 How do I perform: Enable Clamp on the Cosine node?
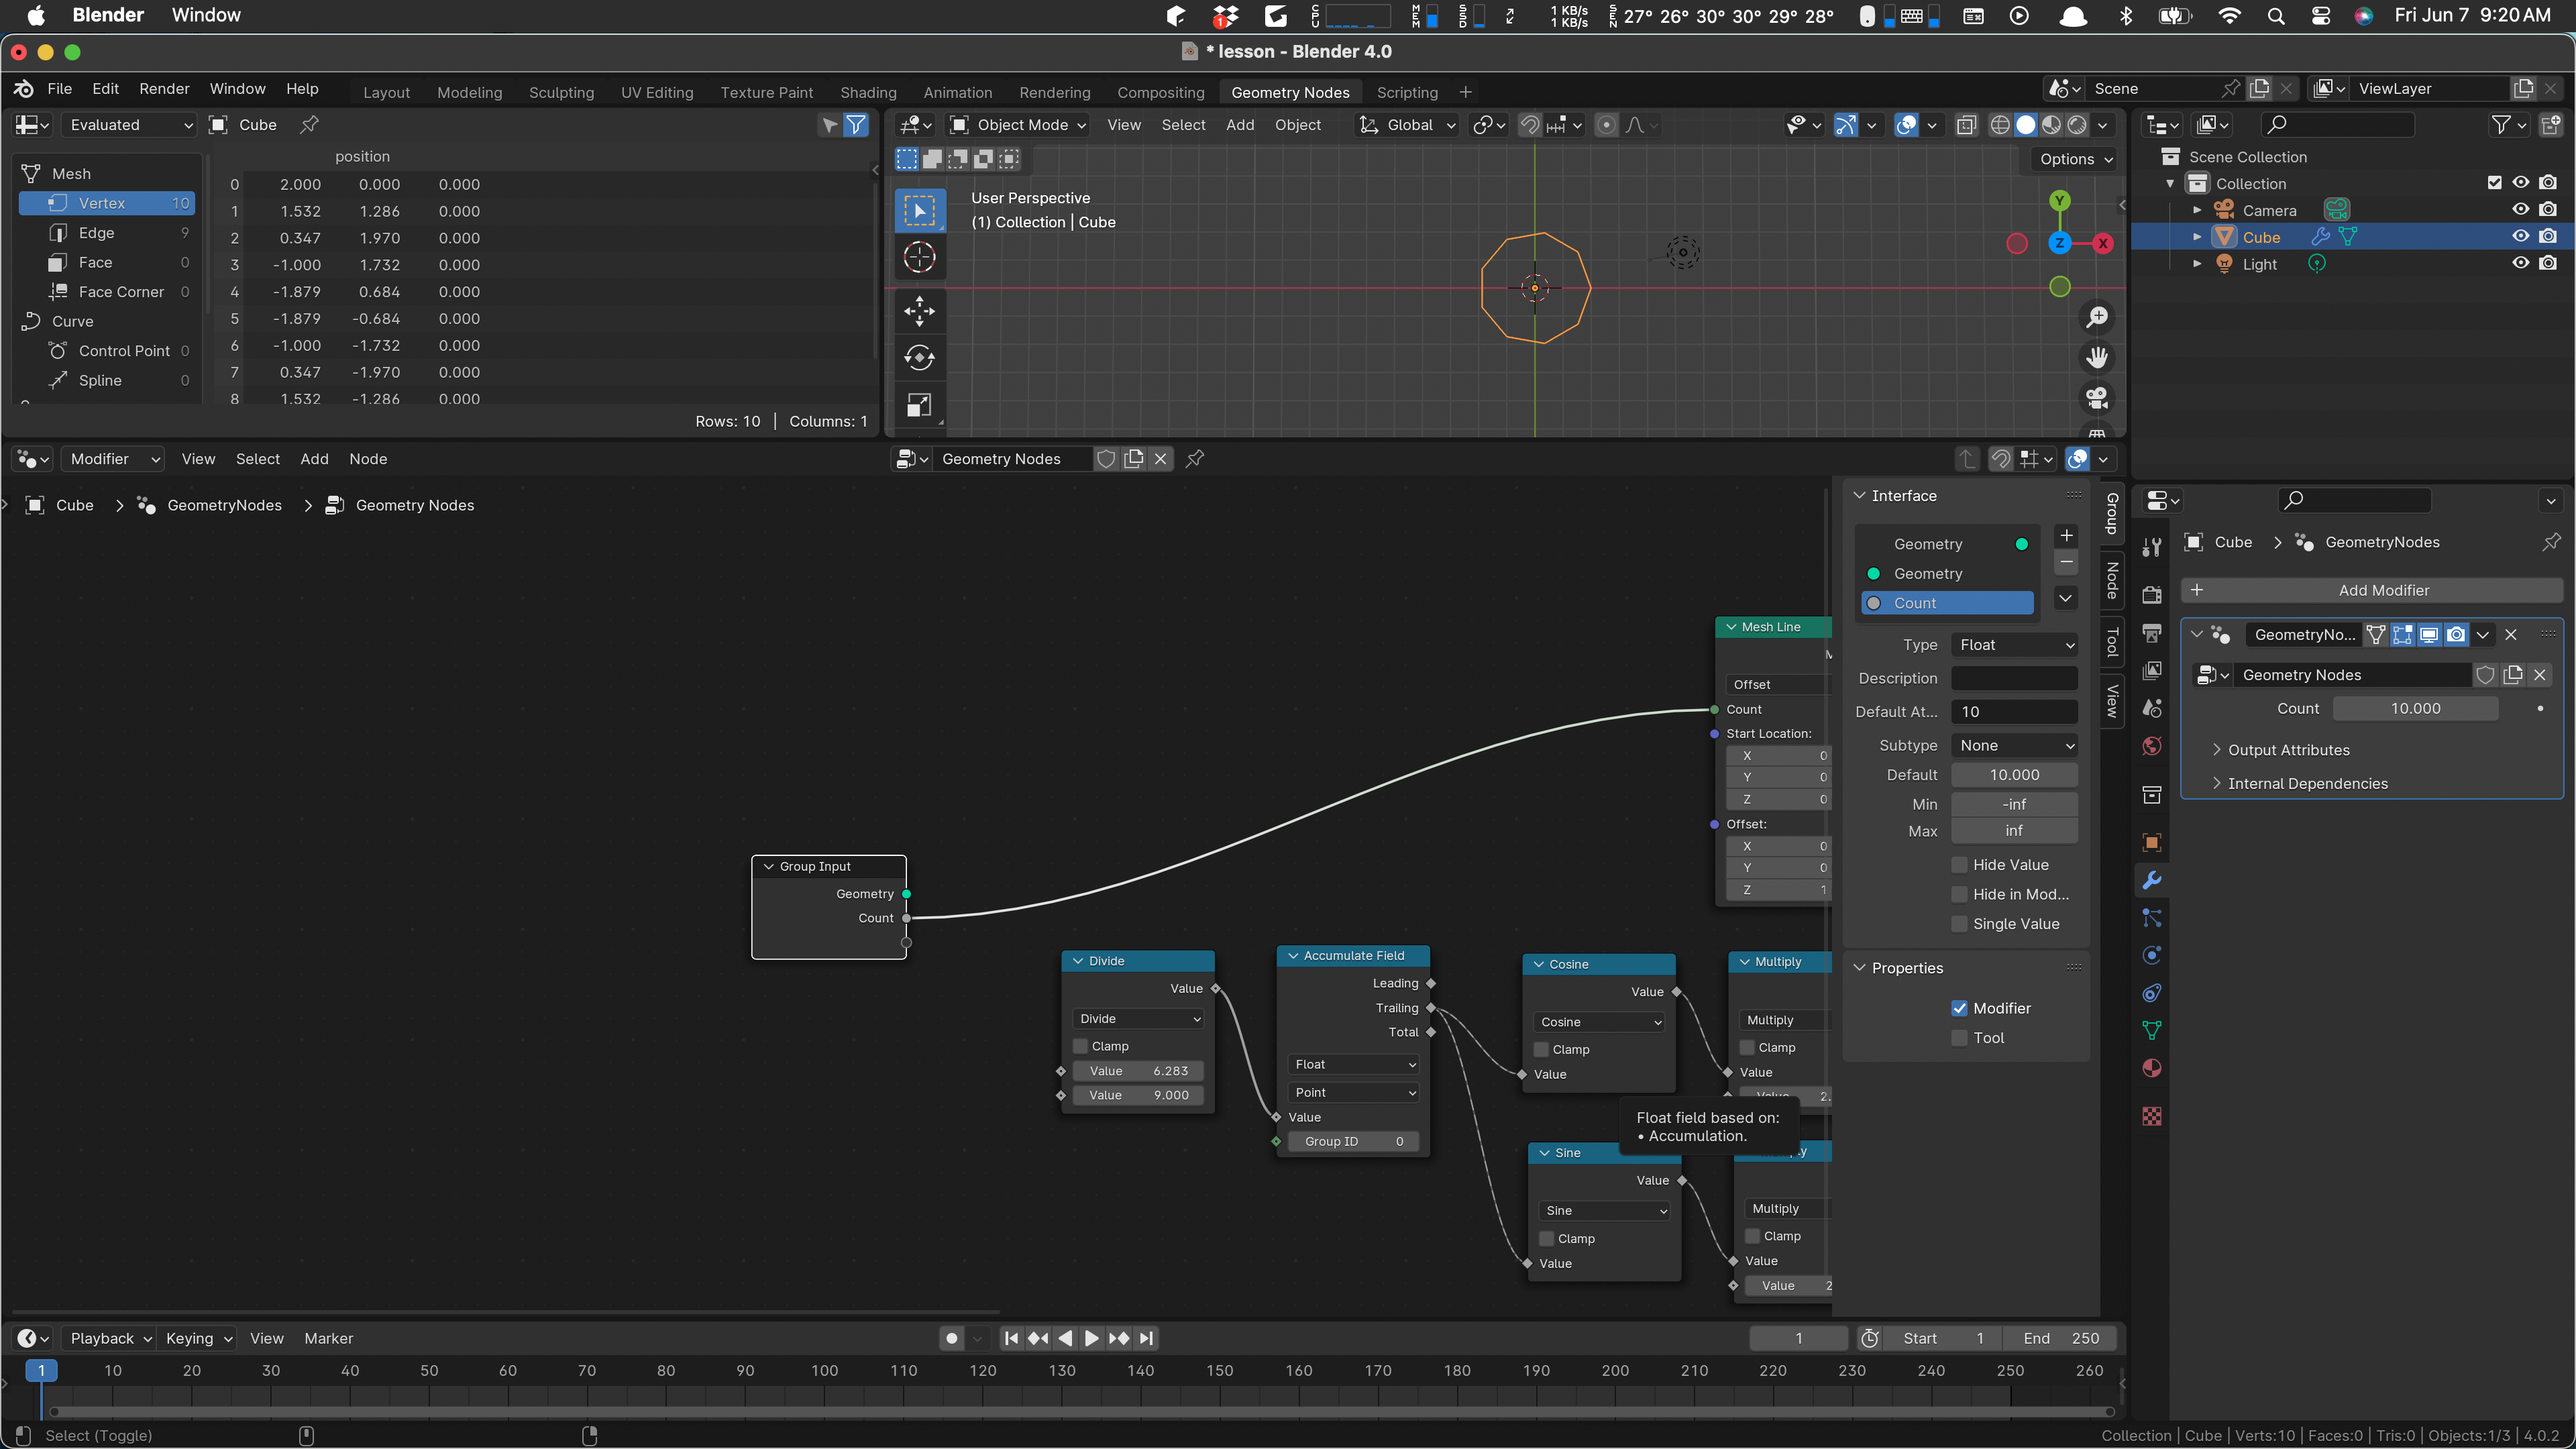(1541, 1049)
